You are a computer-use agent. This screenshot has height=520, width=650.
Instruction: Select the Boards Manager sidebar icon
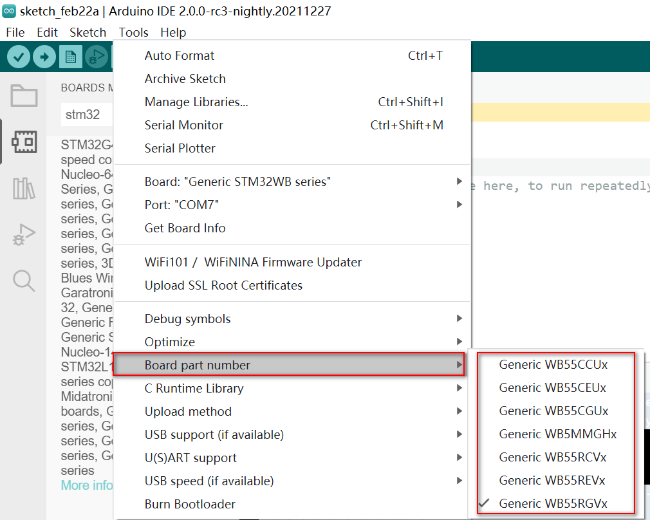click(23, 142)
